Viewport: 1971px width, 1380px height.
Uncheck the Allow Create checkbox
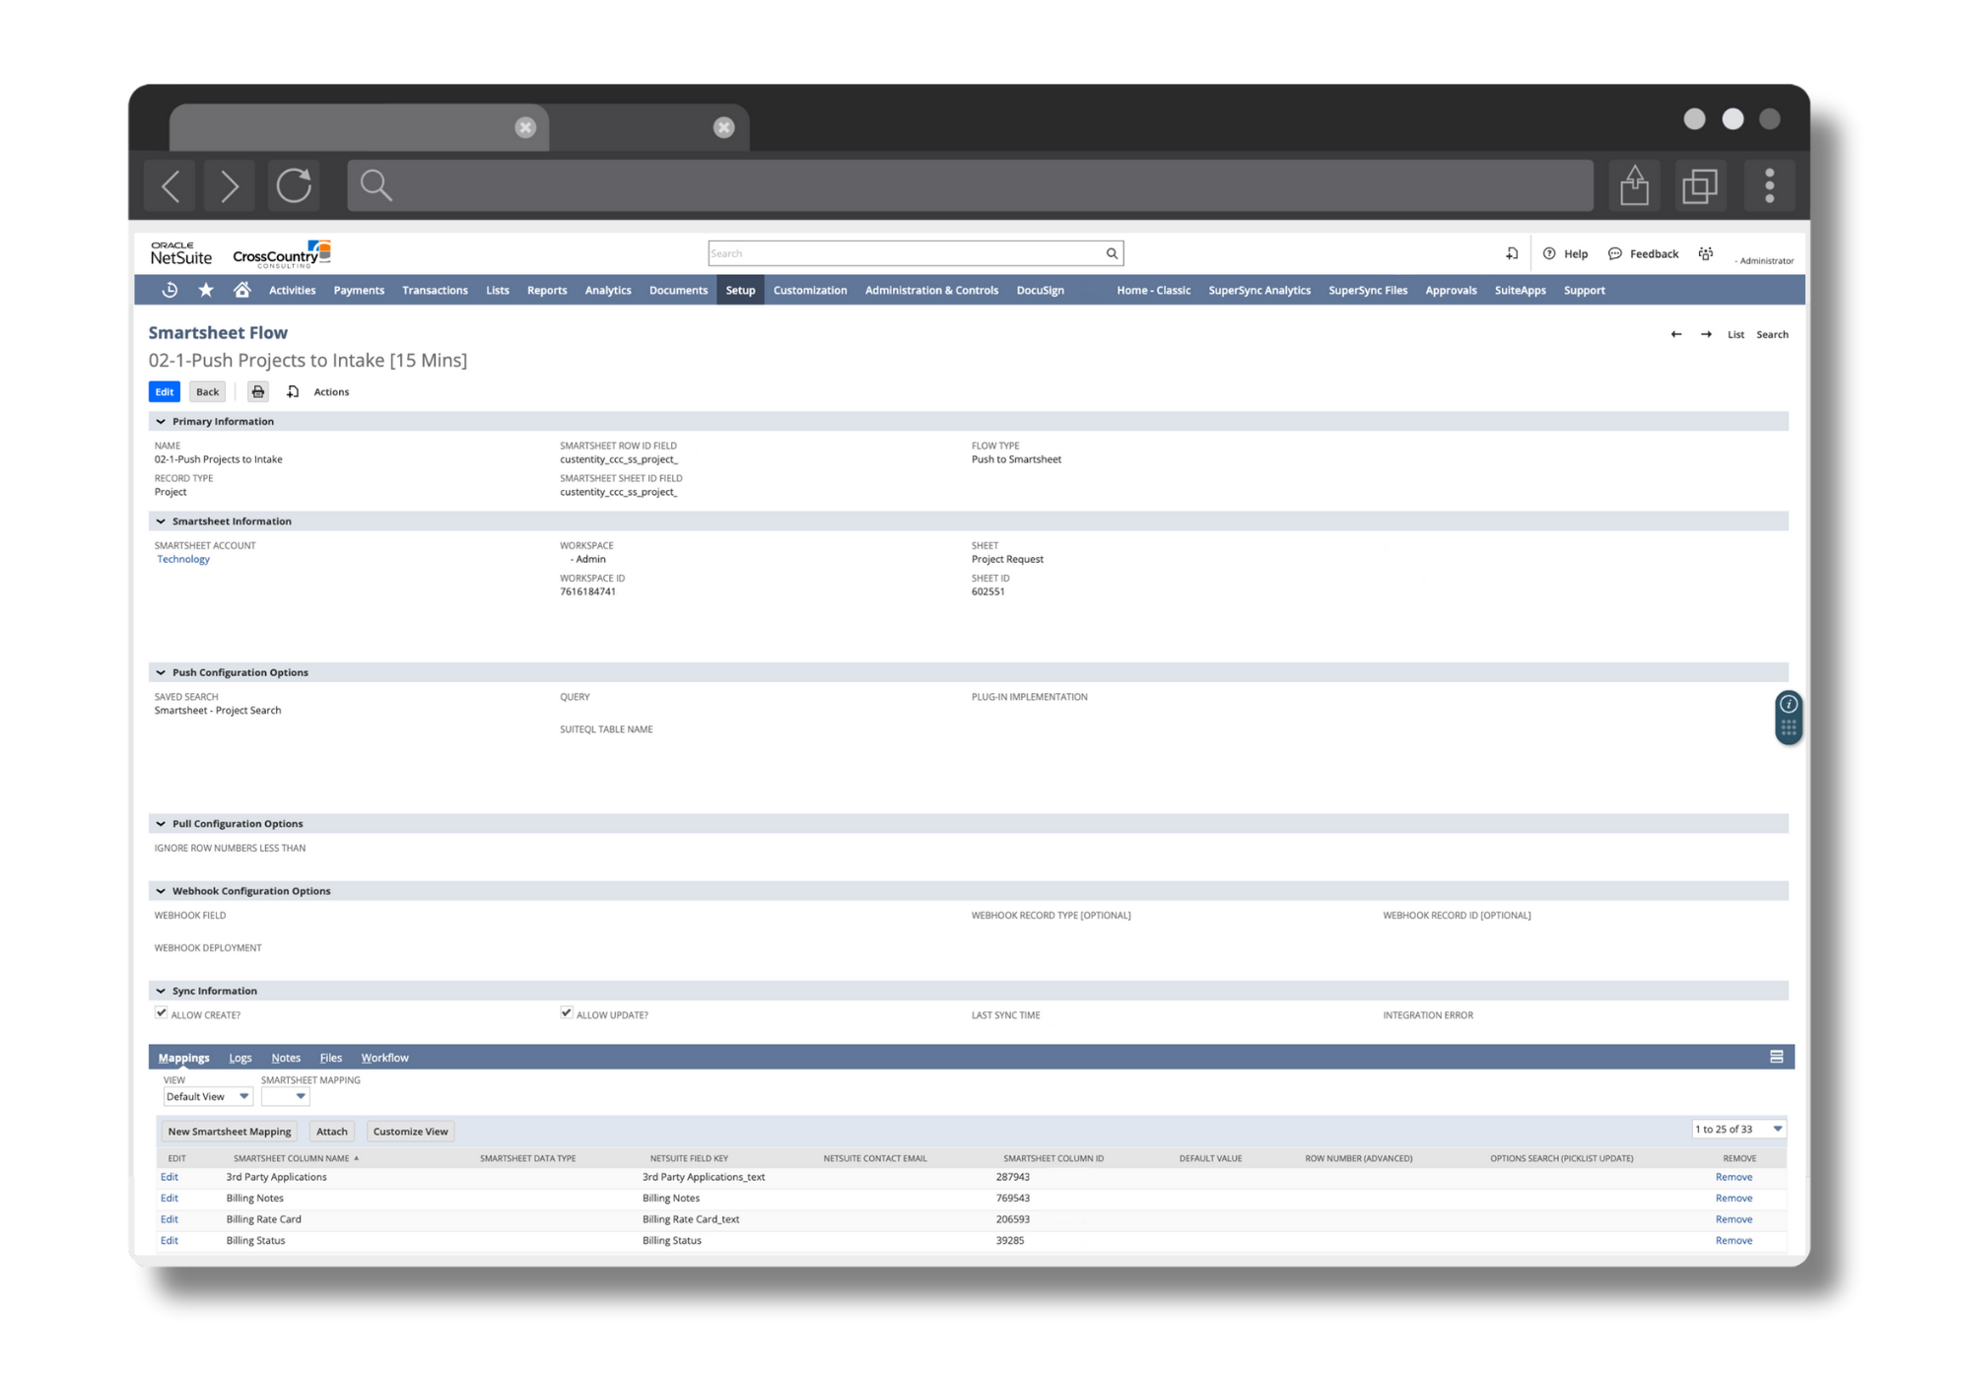[x=161, y=1011]
